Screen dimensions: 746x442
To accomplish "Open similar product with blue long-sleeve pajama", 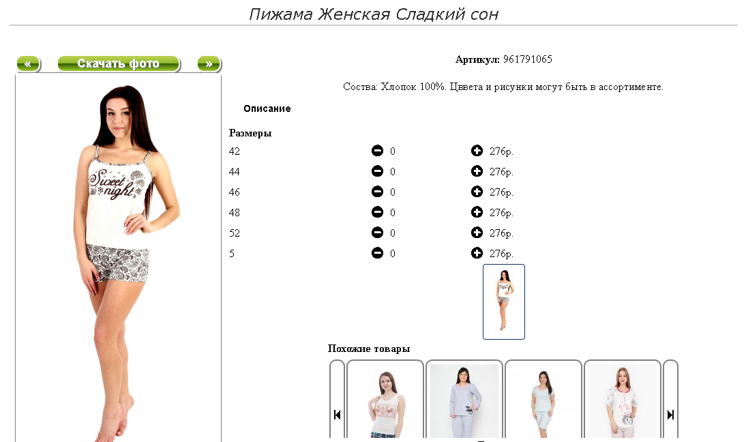I will tap(464, 400).
